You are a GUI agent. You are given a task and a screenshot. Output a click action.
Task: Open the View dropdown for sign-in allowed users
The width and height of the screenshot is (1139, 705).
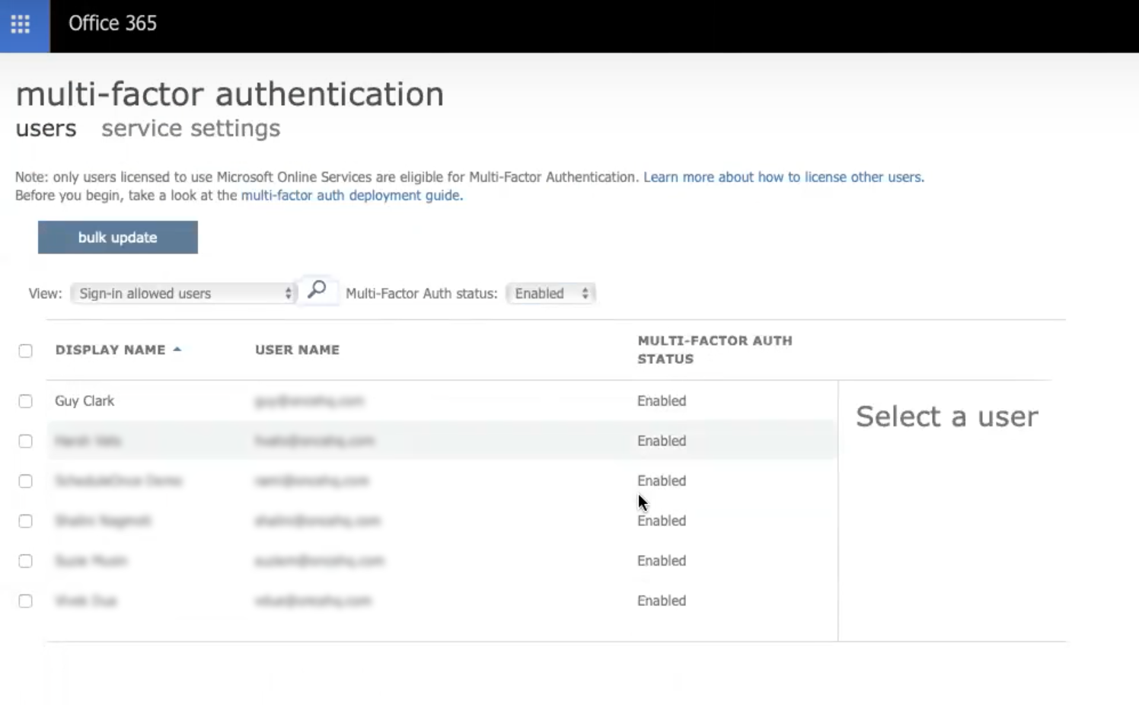click(x=183, y=294)
